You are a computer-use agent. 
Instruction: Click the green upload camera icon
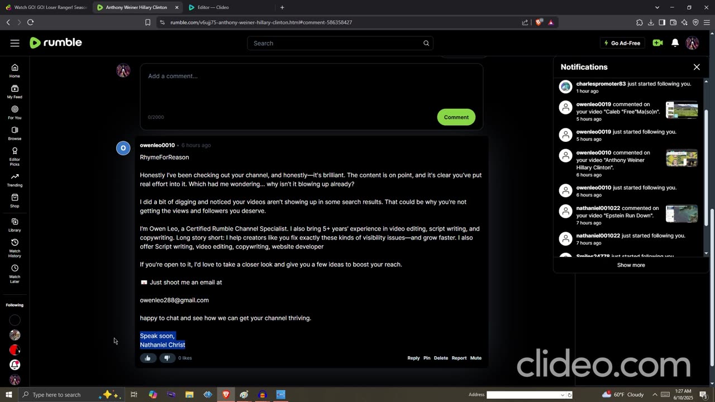point(657,43)
